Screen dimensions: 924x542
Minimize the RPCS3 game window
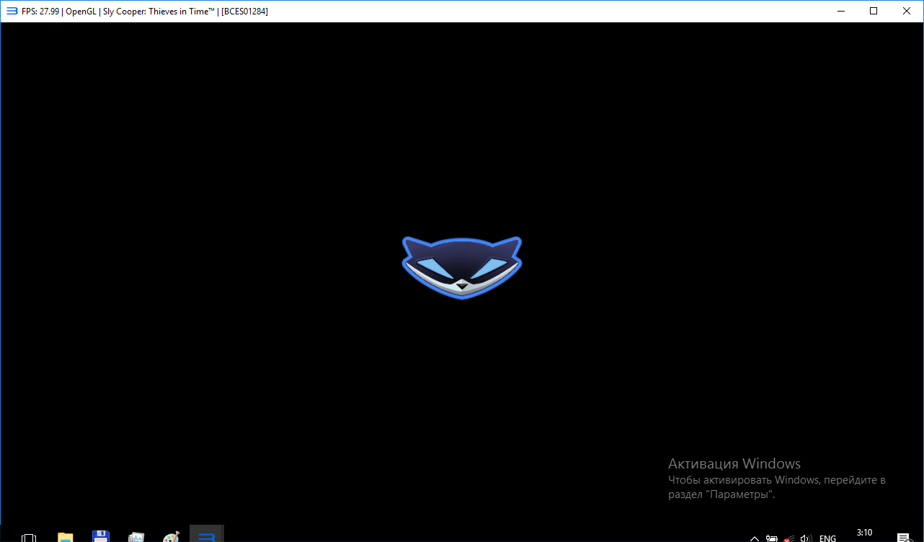pyautogui.click(x=840, y=11)
